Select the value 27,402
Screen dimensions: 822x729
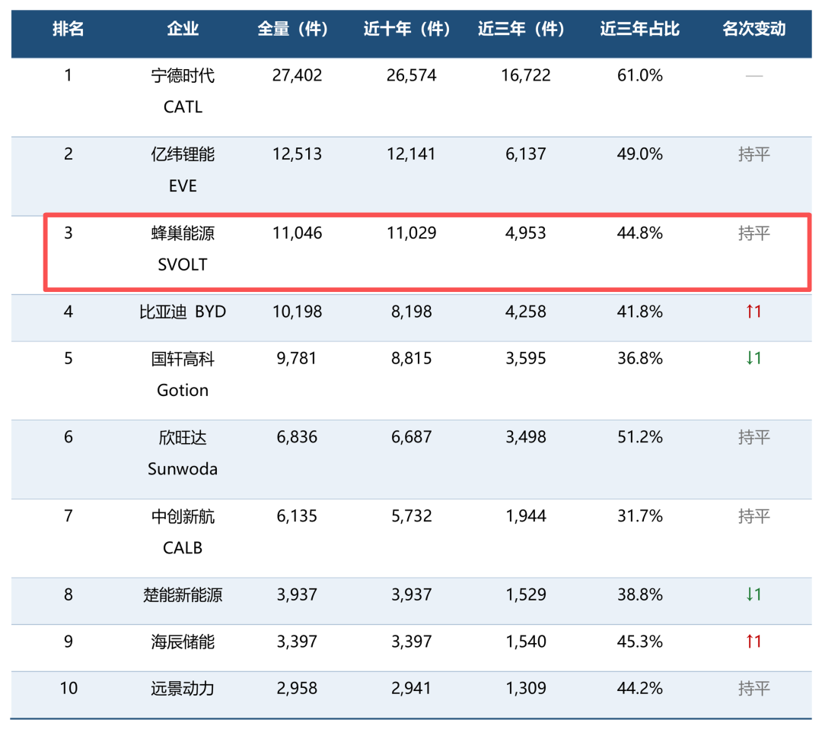click(297, 75)
